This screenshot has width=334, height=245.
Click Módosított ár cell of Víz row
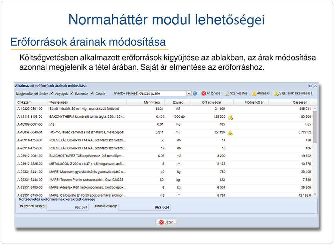point(251,125)
